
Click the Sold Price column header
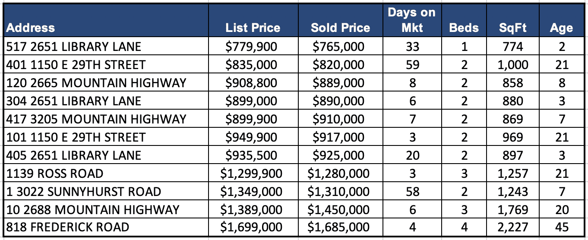pyautogui.click(x=340, y=28)
